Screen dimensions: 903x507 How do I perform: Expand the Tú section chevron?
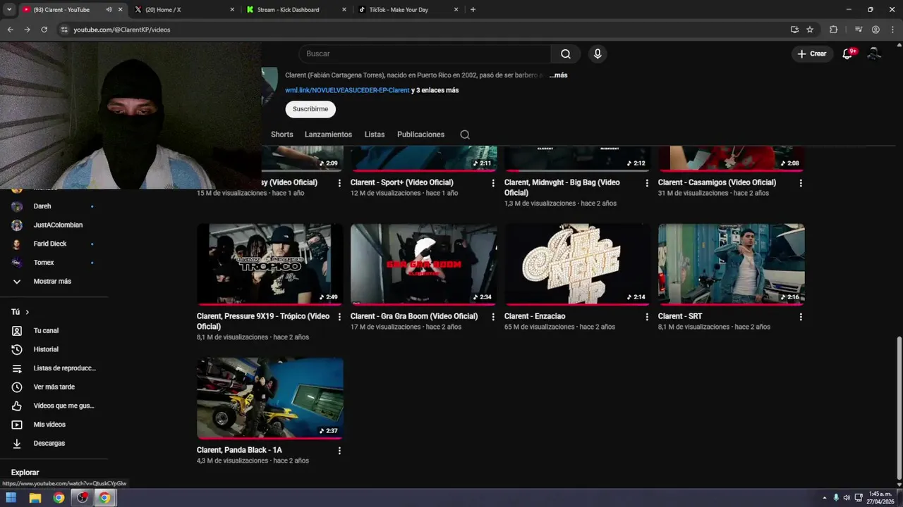[28, 312]
